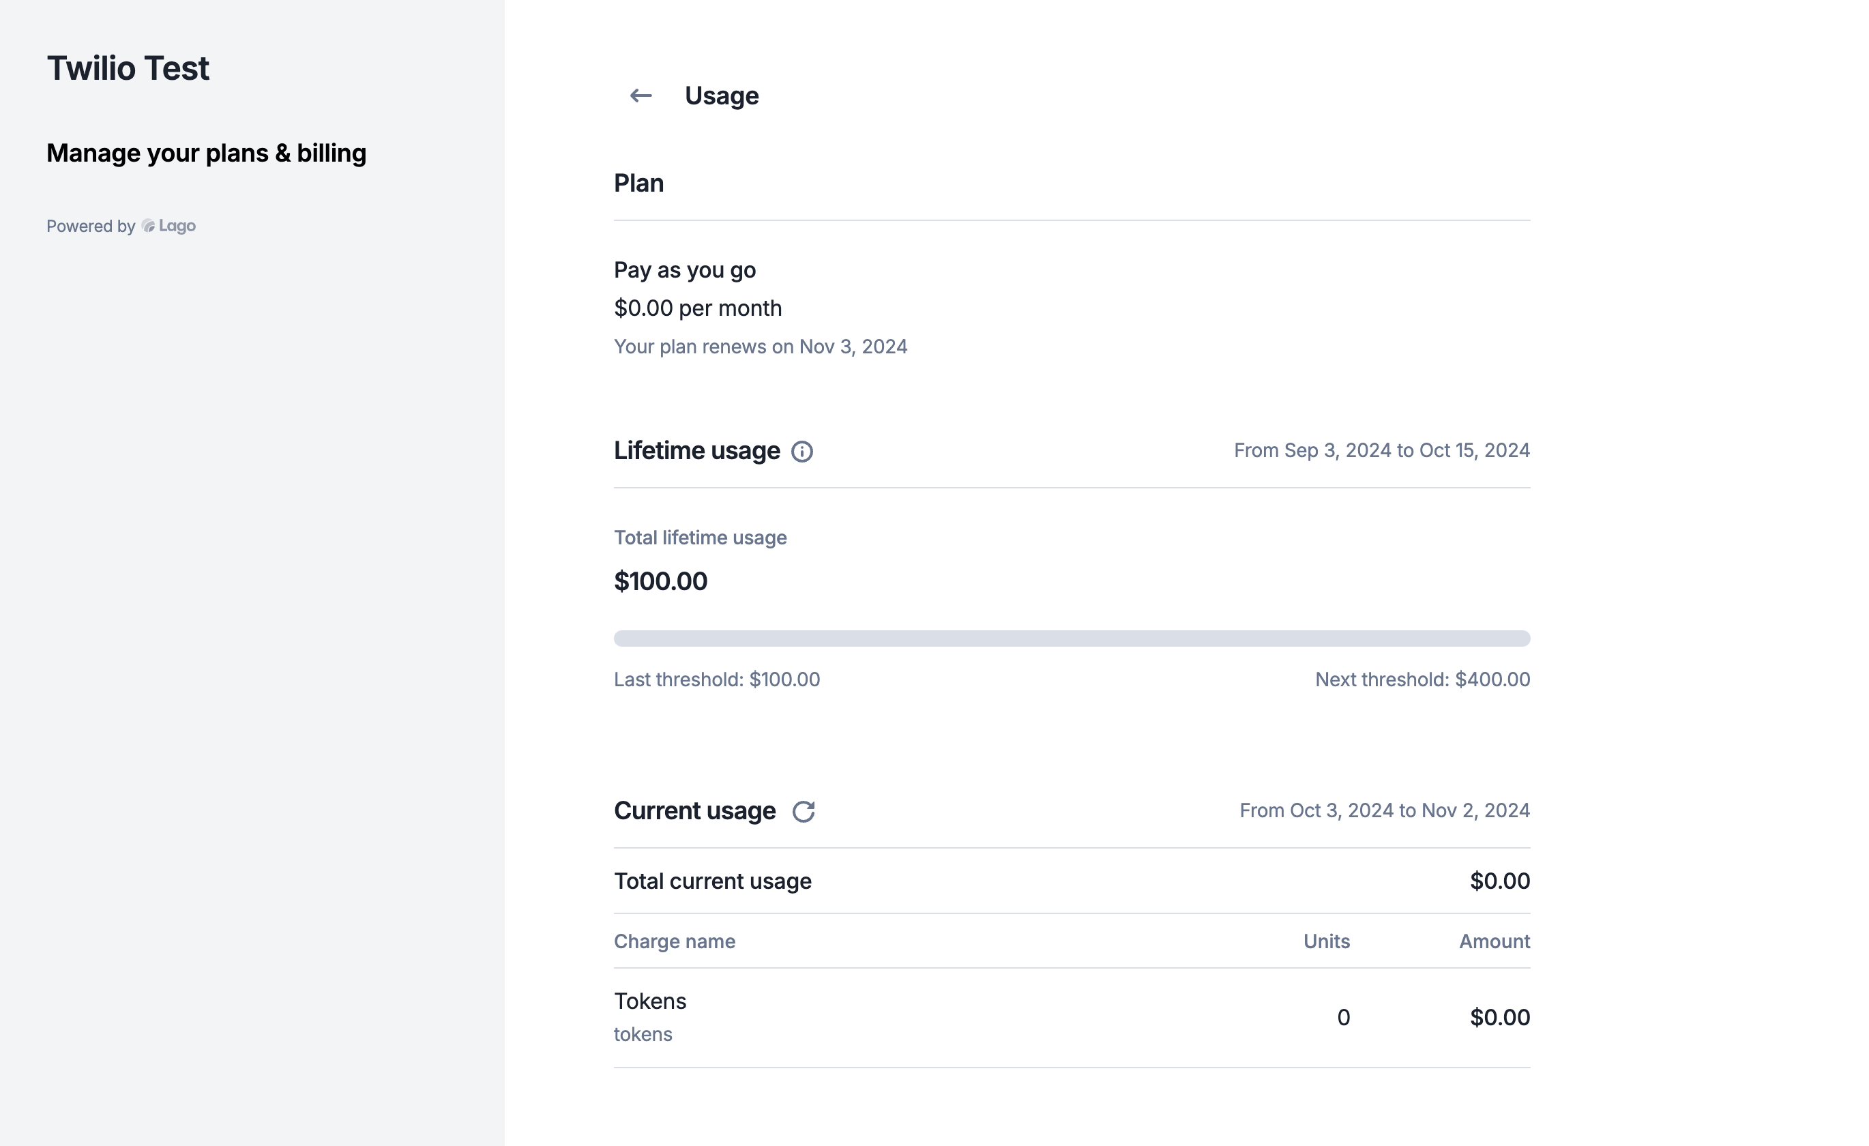
Task: Click the Next threshold $400.00 label
Action: coord(1422,679)
